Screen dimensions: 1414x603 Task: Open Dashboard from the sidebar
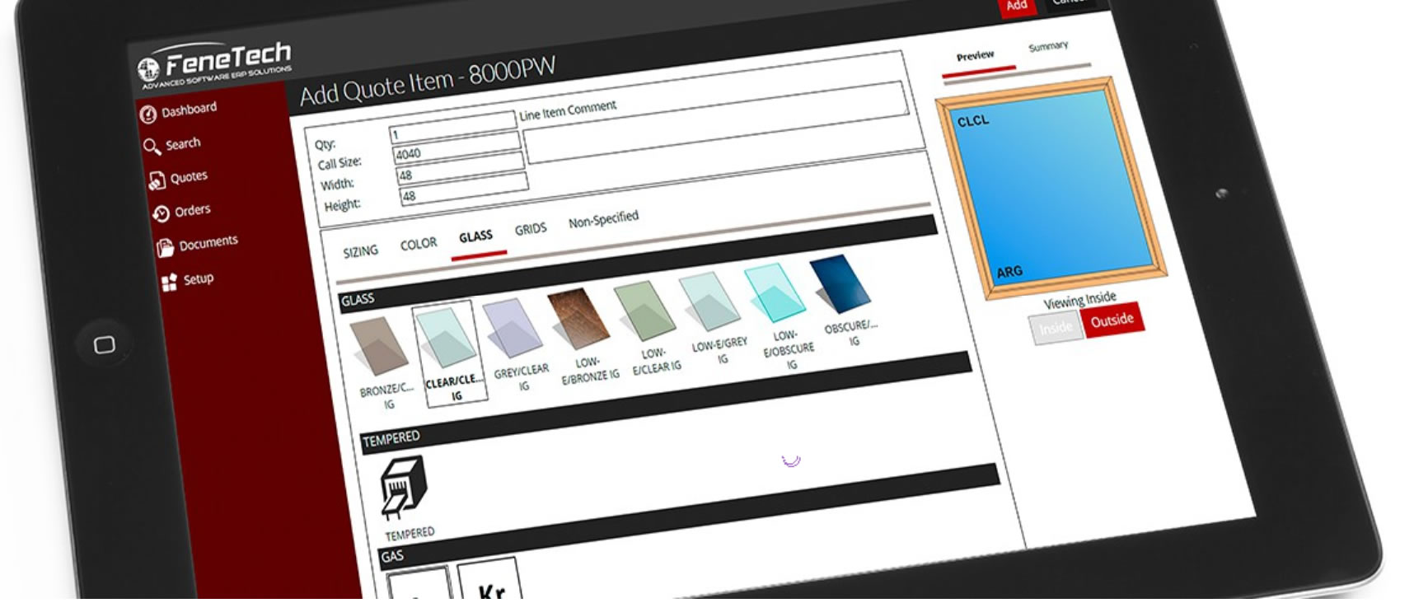pyautogui.click(x=189, y=110)
